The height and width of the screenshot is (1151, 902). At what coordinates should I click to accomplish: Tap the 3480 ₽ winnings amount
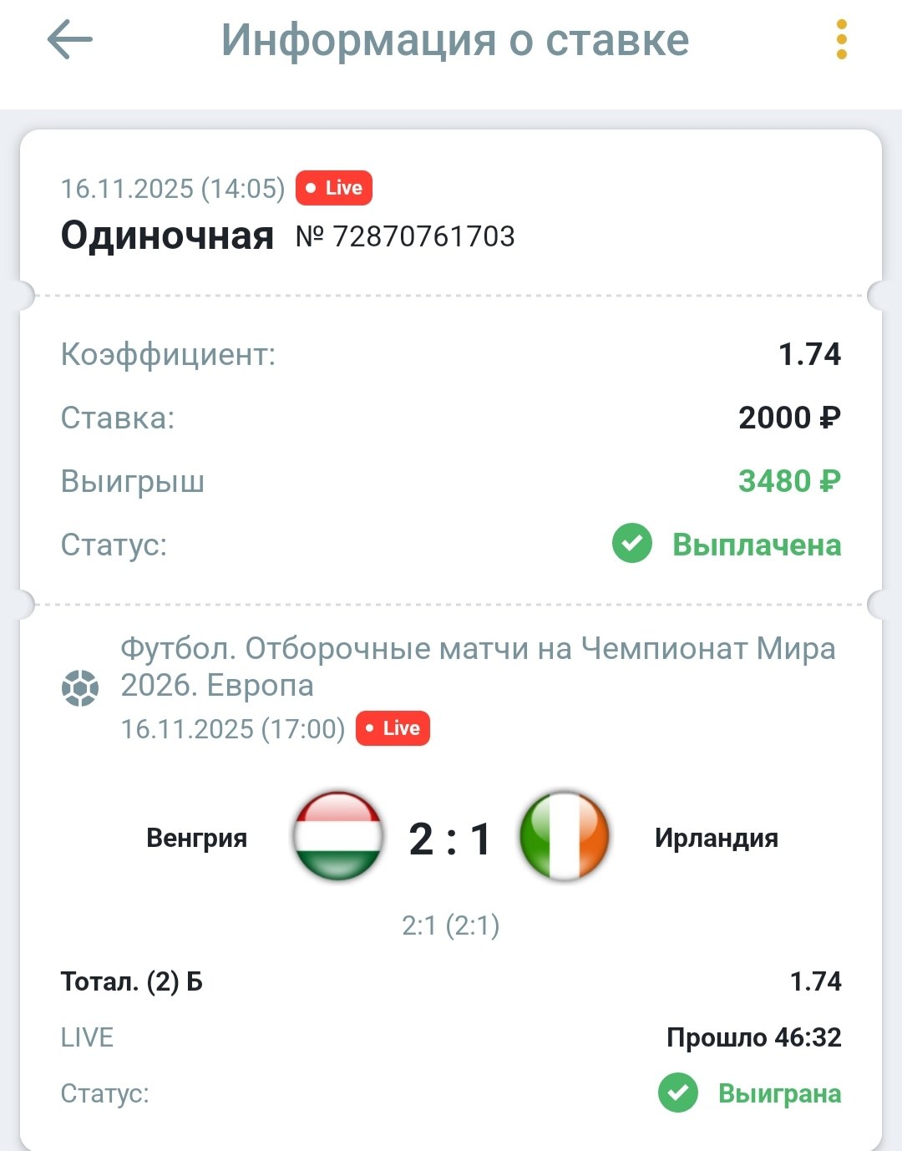(789, 481)
